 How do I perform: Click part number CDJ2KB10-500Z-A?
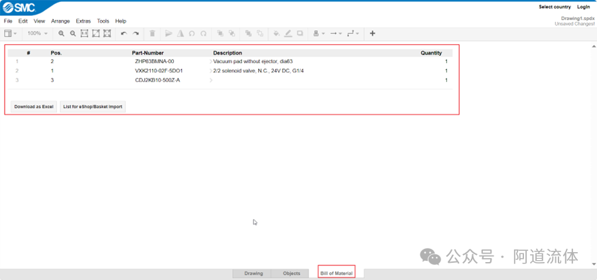click(x=157, y=80)
